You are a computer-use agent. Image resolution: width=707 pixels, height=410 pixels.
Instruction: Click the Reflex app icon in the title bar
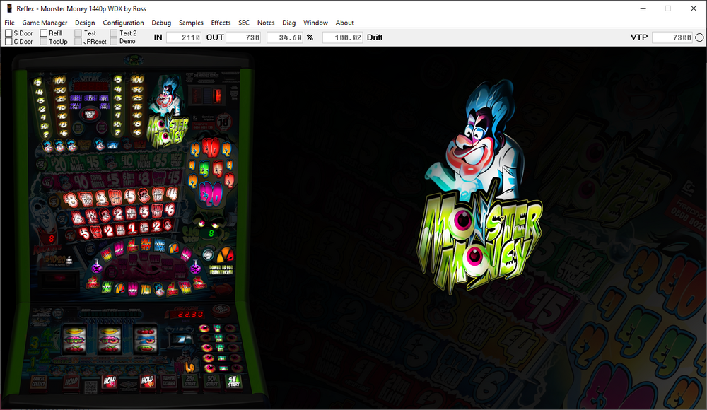[x=9, y=8]
